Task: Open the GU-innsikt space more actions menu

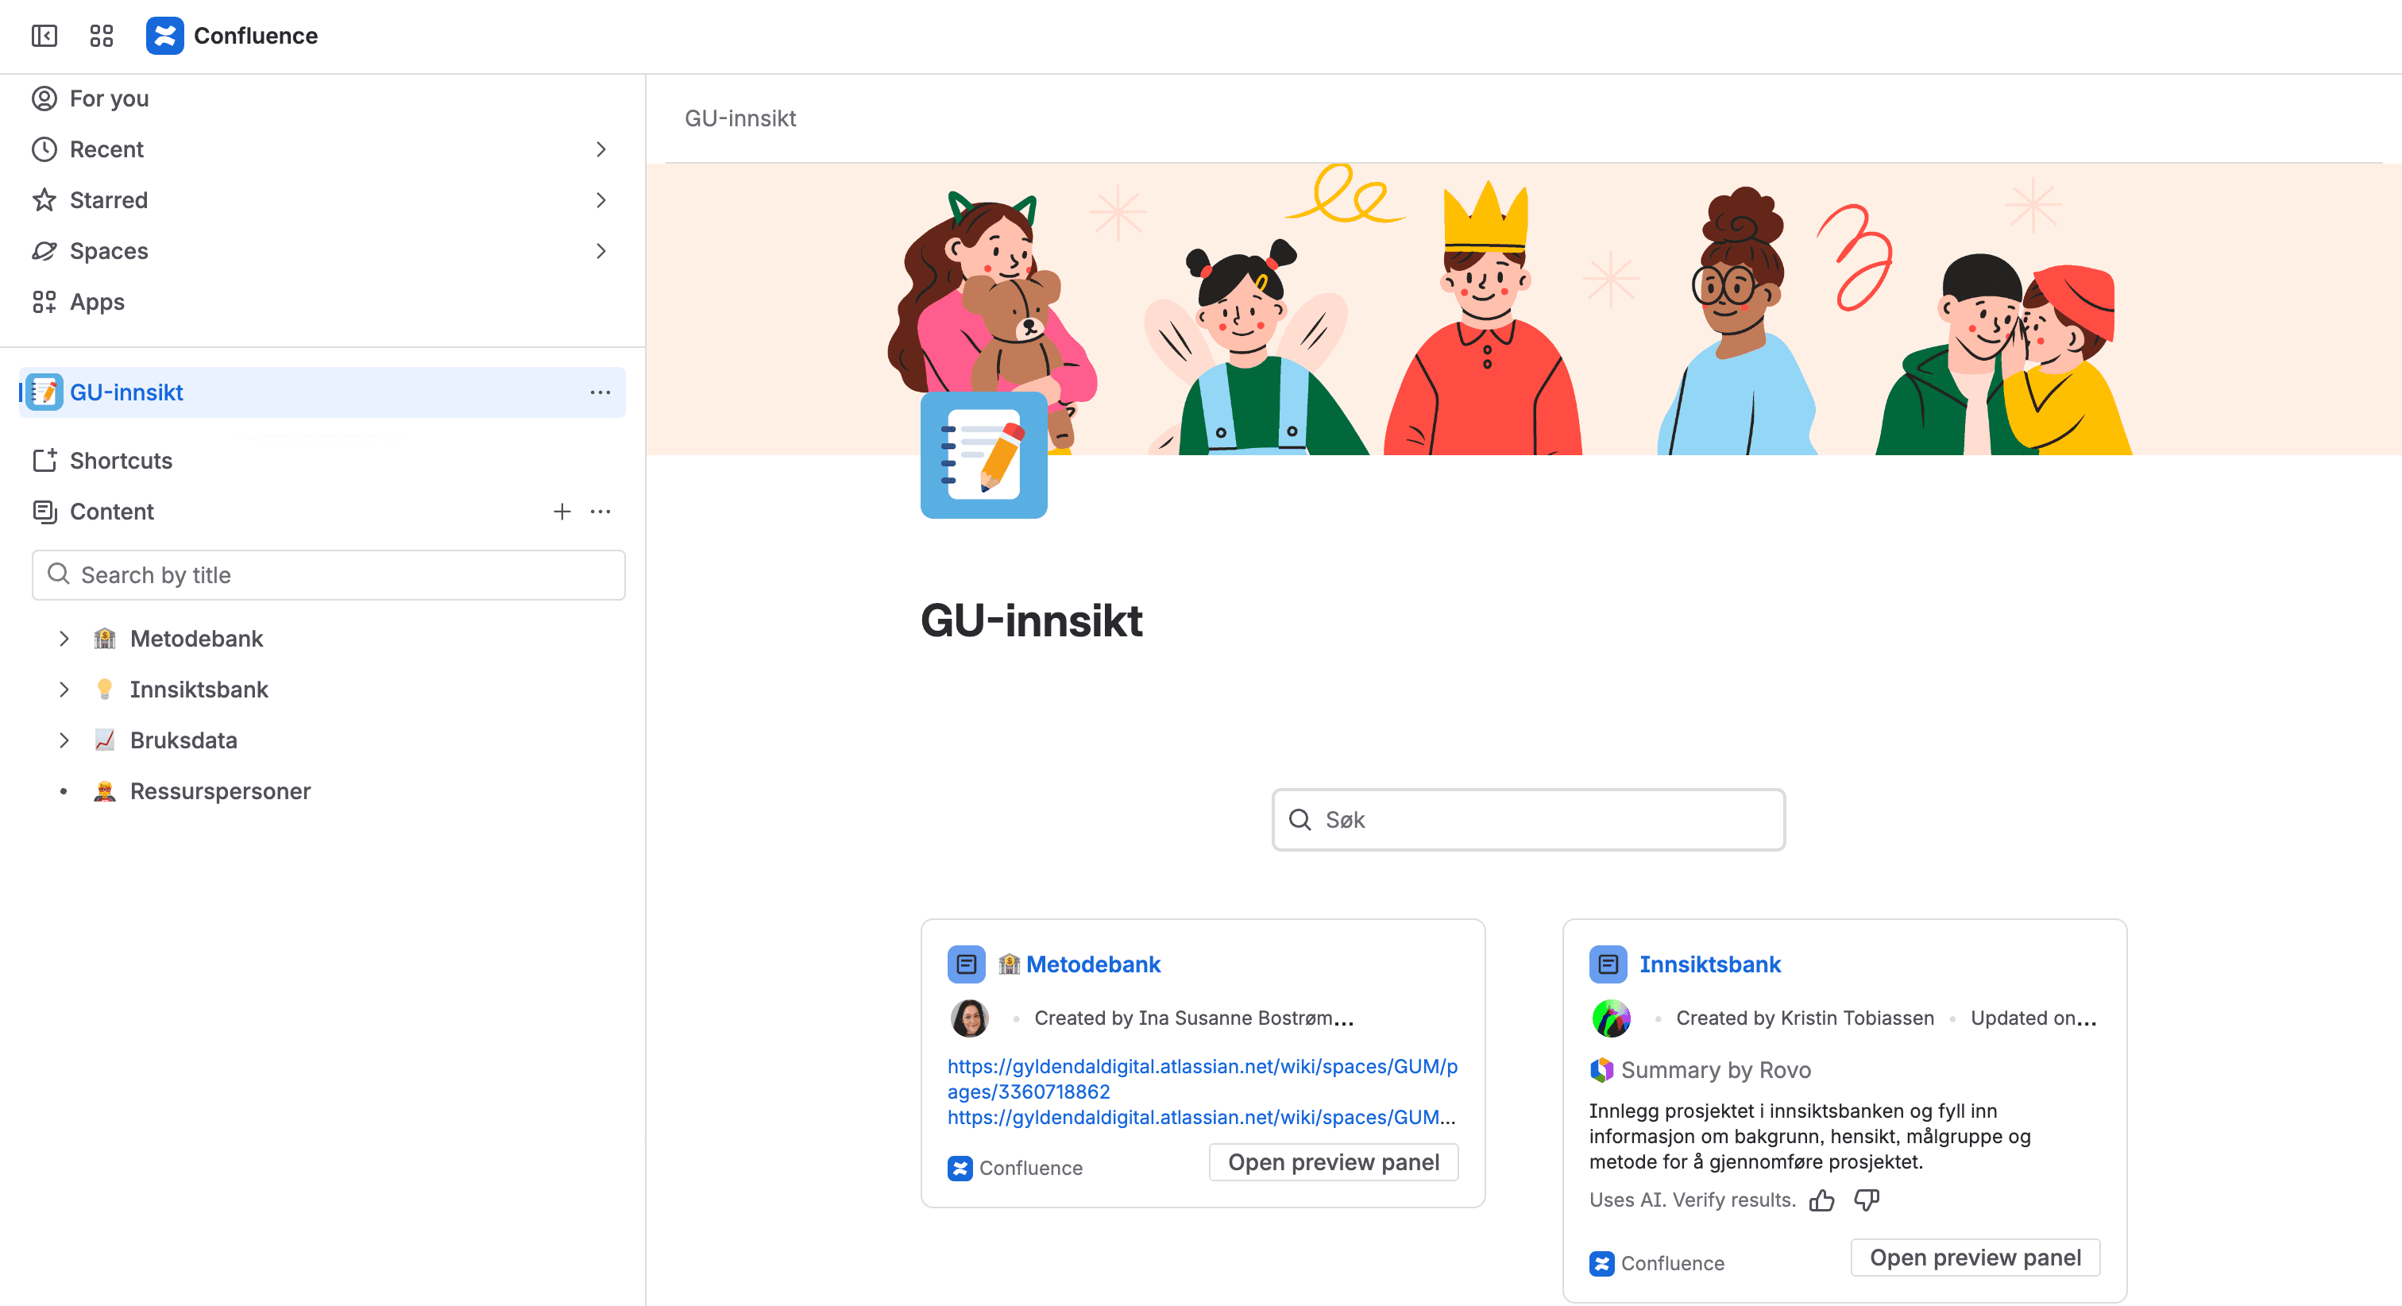Action: pyautogui.click(x=600, y=392)
